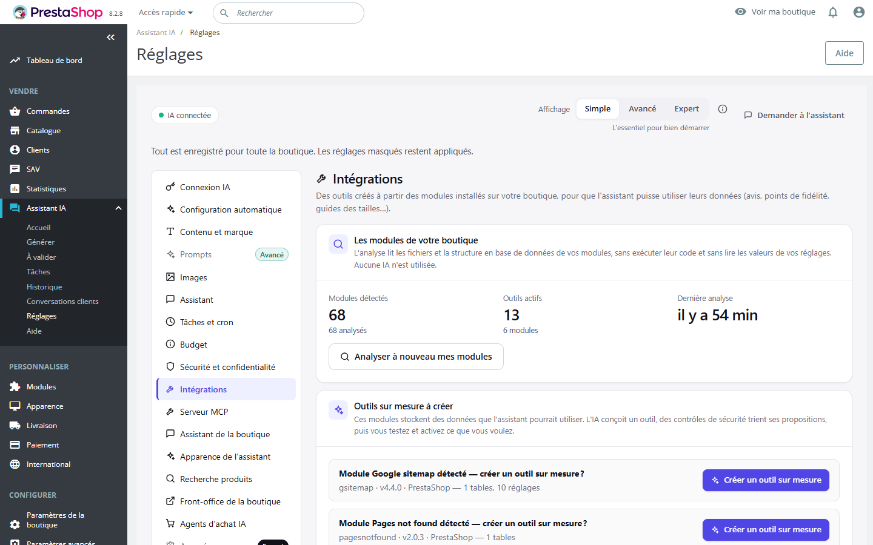Click the International globe icon
Image resolution: width=873 pixels, height=545 pixels.
15,464
